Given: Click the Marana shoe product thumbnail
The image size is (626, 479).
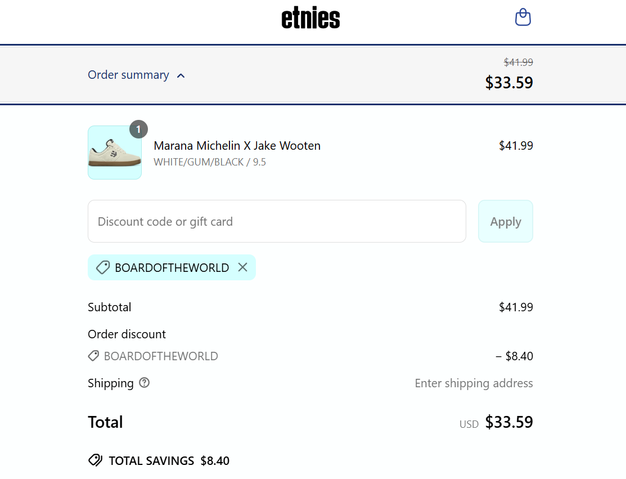Looking at the screenshot, I should 115,153.
